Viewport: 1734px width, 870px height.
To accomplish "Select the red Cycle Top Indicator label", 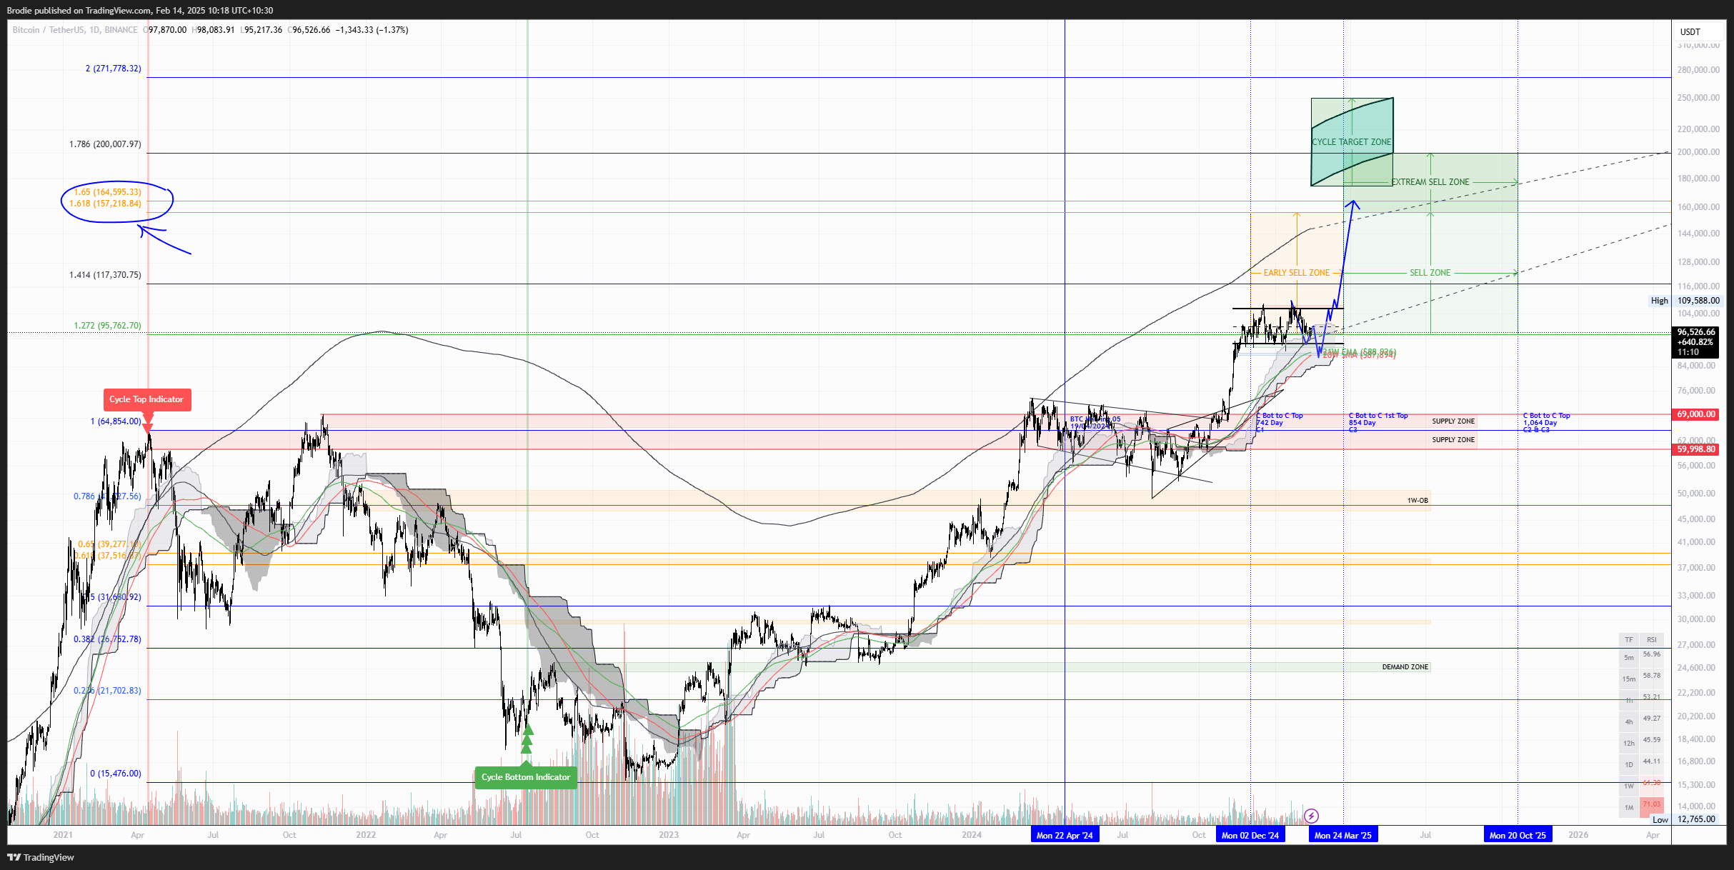I will pos(146,399).
